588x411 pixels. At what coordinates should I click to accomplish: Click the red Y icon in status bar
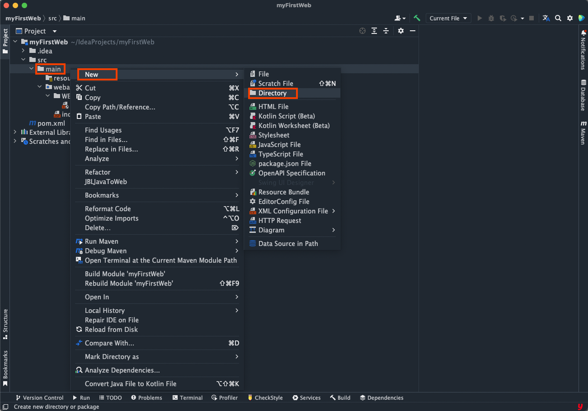(580, 406)
